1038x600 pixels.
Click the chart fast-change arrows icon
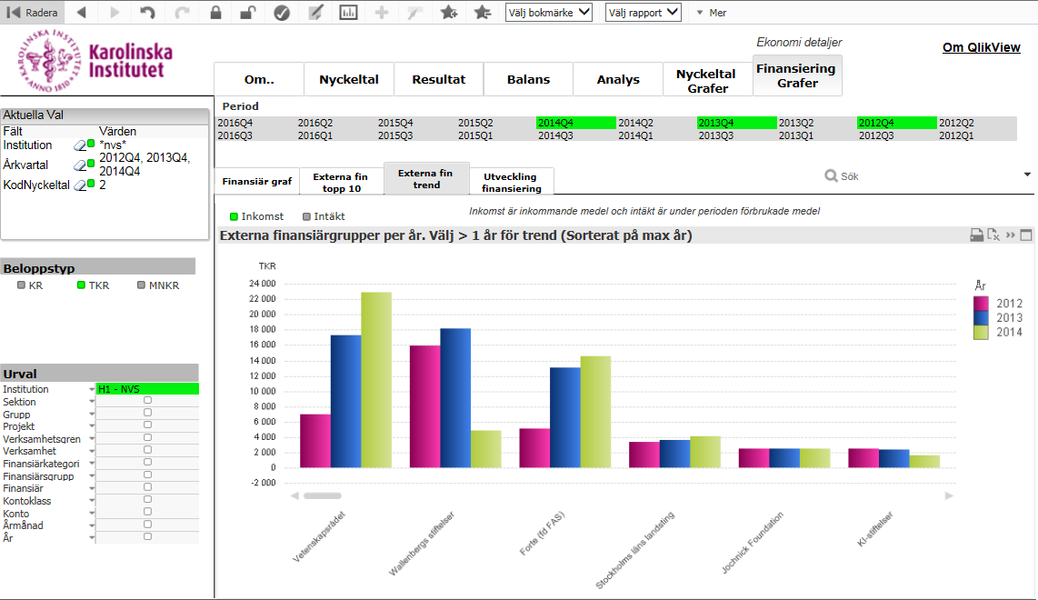pos(1010,235)
